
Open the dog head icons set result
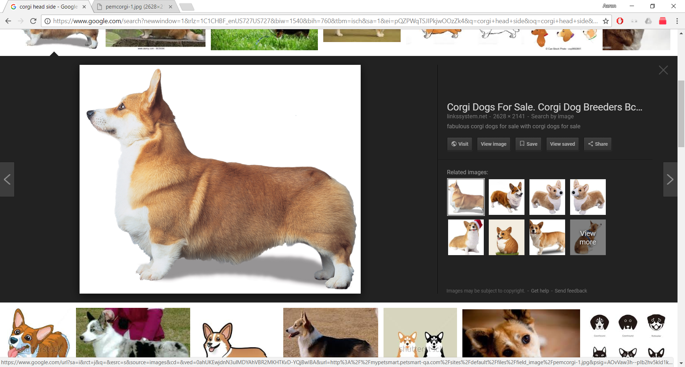(628, 333)
